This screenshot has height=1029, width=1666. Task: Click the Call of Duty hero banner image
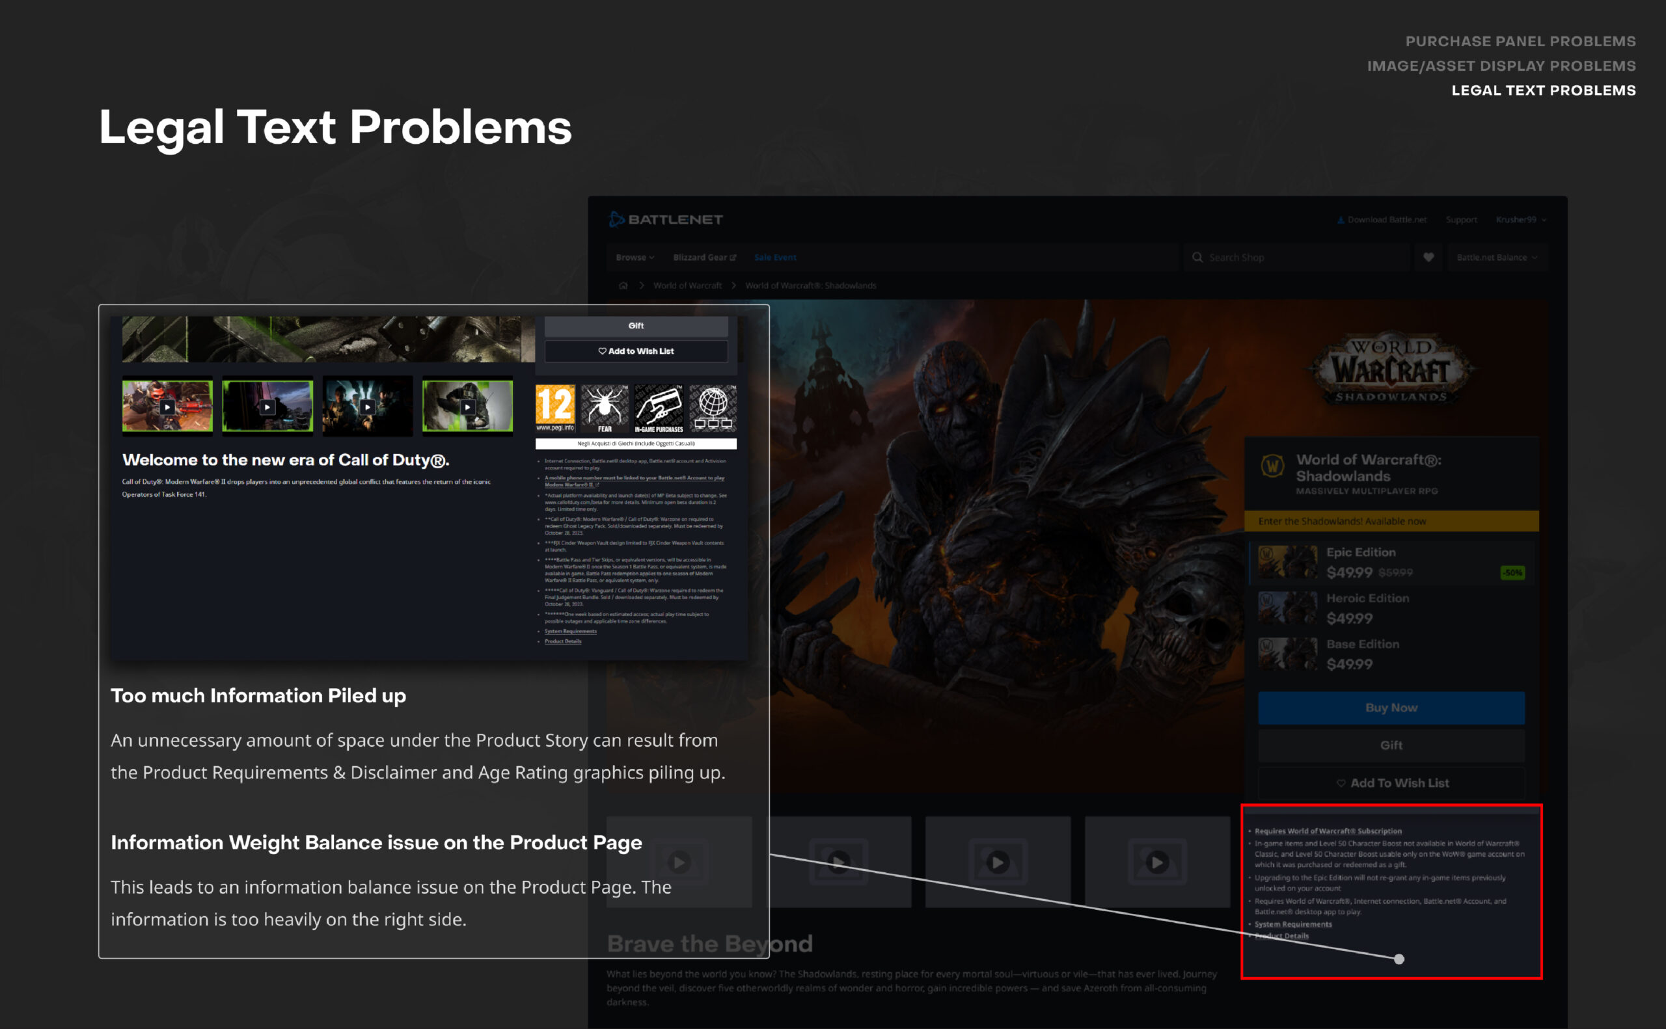328,339
